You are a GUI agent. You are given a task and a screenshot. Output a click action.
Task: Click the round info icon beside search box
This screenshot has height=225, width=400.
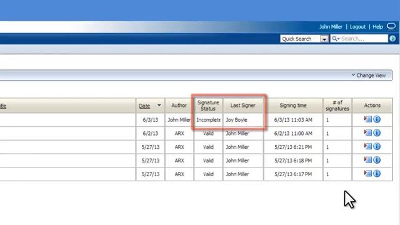tap(392, 39)
